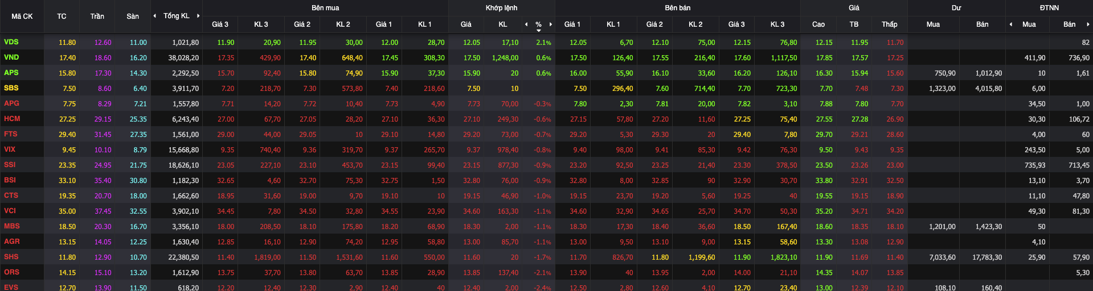Screen dimensions: 1093x291
Task: Click the left arrow beside % column
Action: coord(526,24)
